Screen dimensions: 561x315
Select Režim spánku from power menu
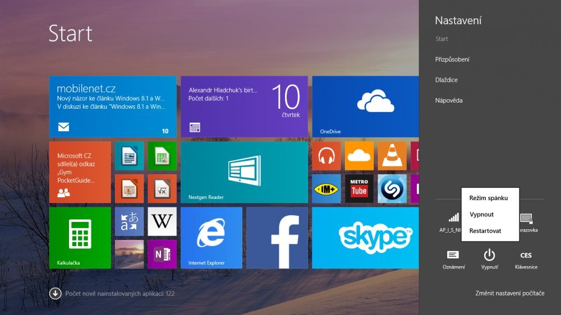click(489, 198)
